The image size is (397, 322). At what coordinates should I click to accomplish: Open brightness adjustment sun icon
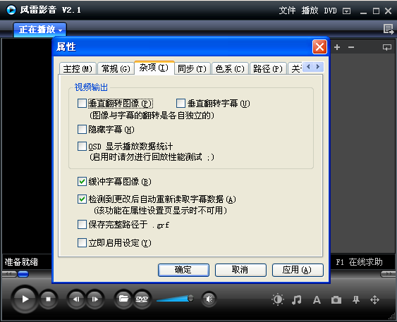[x=278, y=299]
